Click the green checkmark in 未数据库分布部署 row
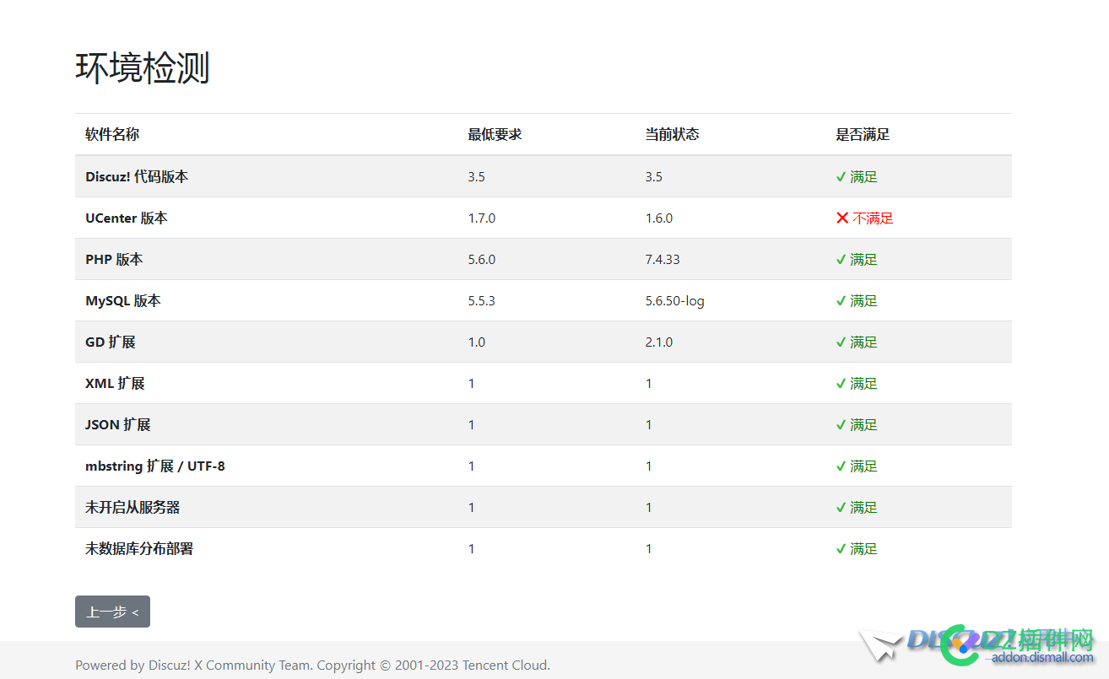This screenshot has width=1109, height=679. [841, 548]
